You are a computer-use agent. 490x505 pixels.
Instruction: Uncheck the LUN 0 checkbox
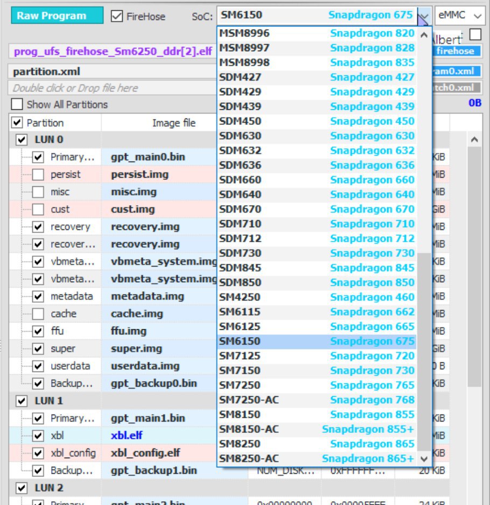[22, 139]
